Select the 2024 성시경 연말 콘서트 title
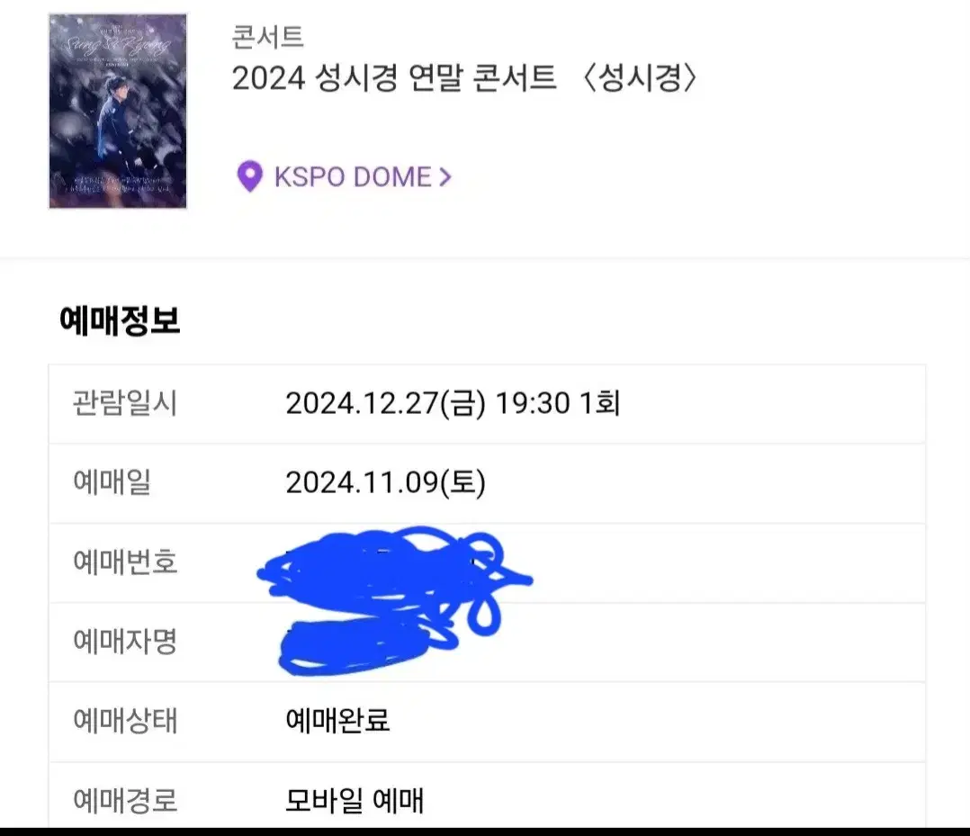This screenshot has width=970, height=836. (x=393, y=79)
